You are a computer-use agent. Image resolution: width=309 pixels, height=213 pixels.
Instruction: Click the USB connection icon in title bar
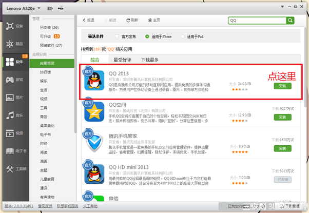(x=61, y=8)
